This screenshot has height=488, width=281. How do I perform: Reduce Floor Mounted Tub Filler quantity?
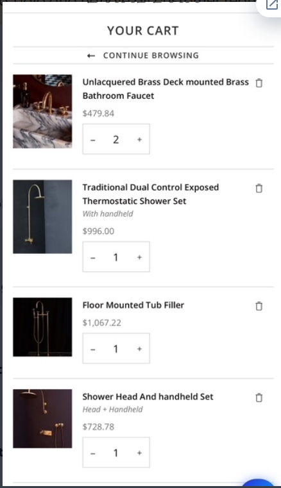tap(93, 349)
